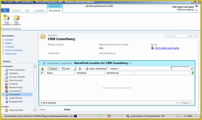
Task: Open the File tab
Action: point(5,11)
